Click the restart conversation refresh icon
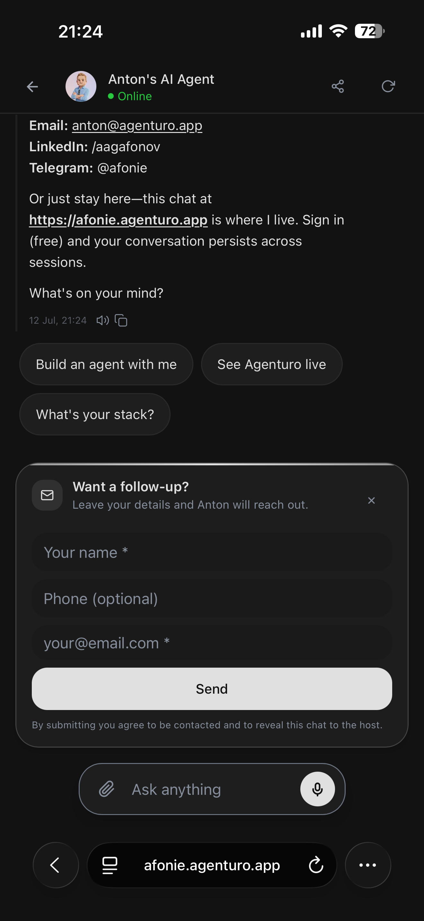The height and width of the screenshot is (921, 424). 388,86
